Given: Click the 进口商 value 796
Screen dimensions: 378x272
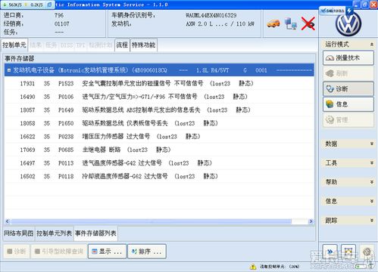Looking at the screenshot, I should click(59, 15).
